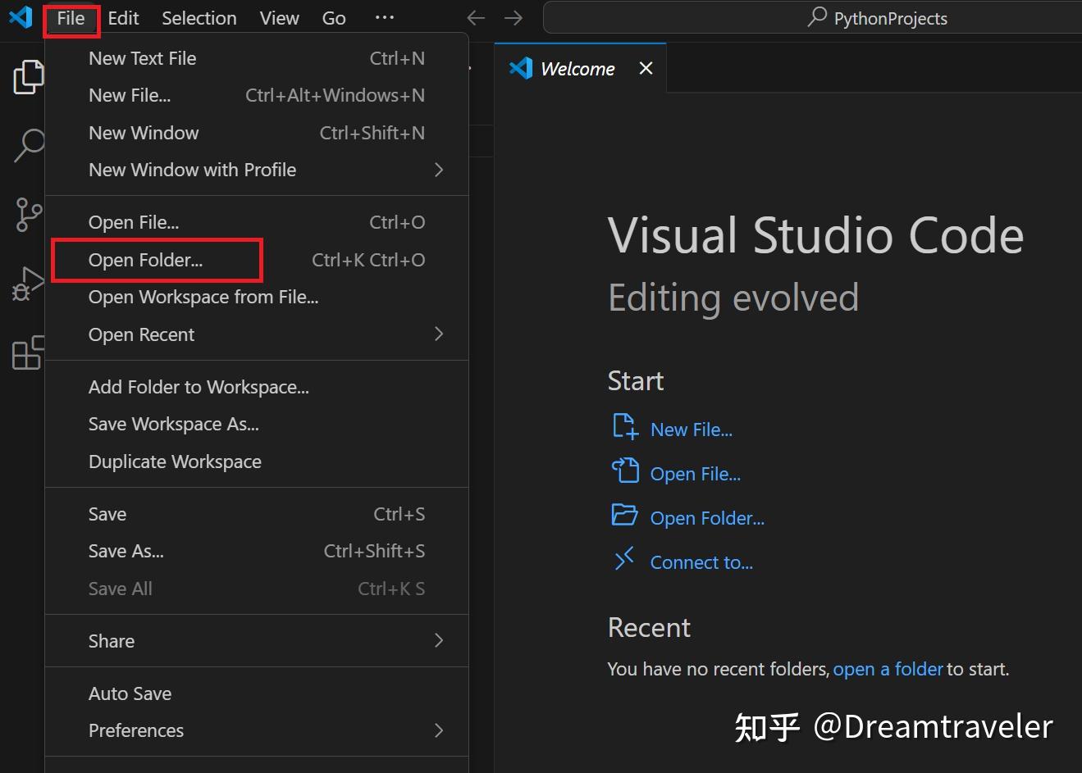Open the Source Control view icon
This screenshot has height=773, width=1082.
point(28,215)
